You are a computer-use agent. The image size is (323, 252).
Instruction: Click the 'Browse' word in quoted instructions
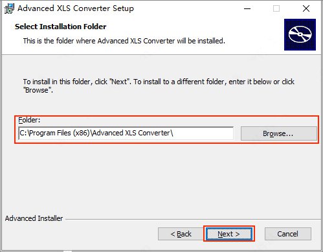click(x=37, y=90)
